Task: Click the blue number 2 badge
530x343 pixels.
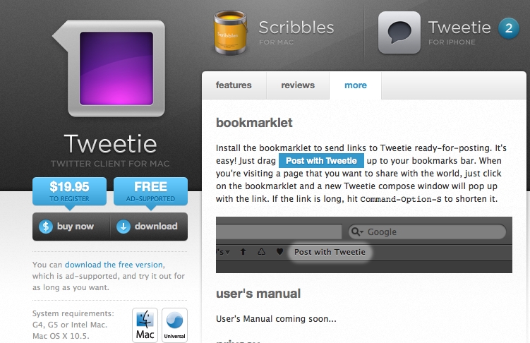Action: point(508,28)
